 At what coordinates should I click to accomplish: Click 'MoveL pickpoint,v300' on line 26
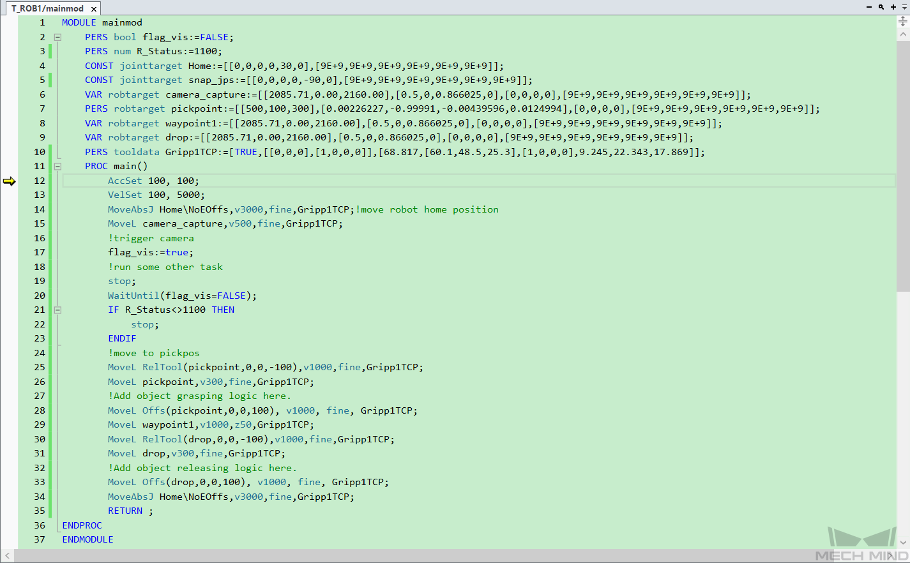point(165,382)
